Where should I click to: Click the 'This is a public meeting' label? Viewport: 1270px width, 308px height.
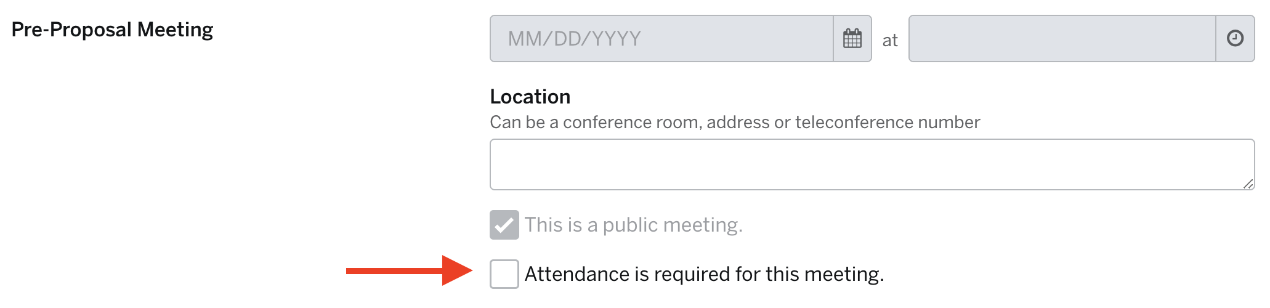coord(634,225)
